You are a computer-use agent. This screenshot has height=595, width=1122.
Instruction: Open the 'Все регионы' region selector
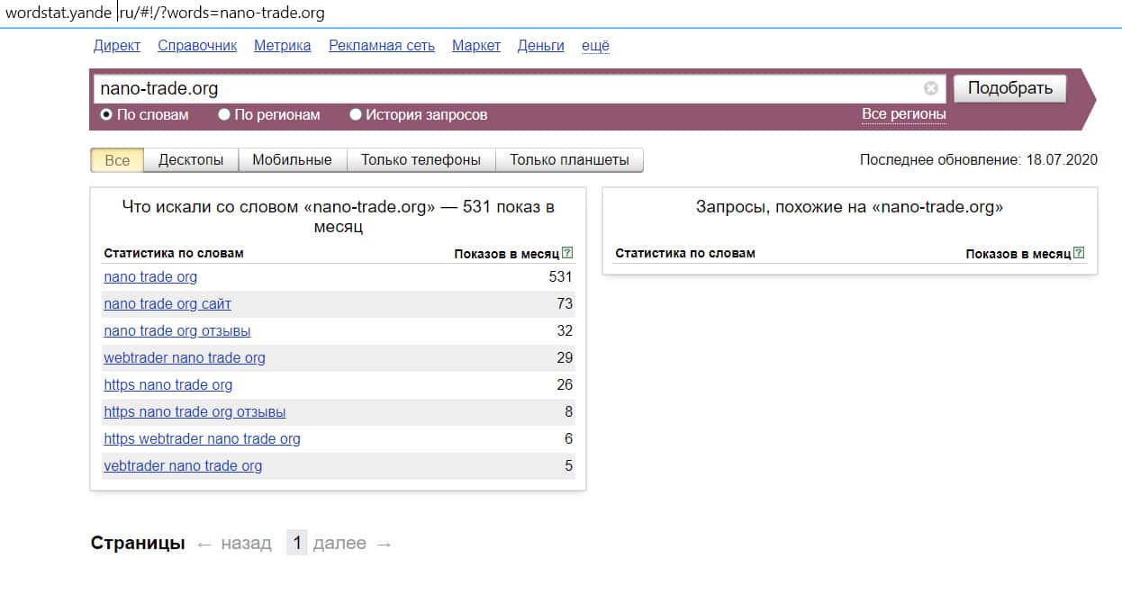point(903,114)
